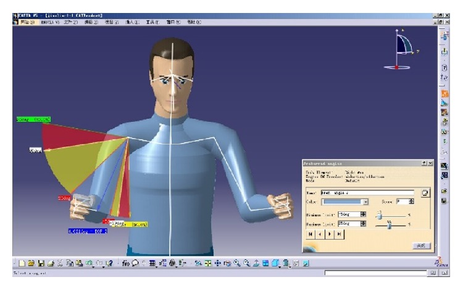Expand the Color dropdown in angles dialog
The image size is (463, 290).
point(365,202)
